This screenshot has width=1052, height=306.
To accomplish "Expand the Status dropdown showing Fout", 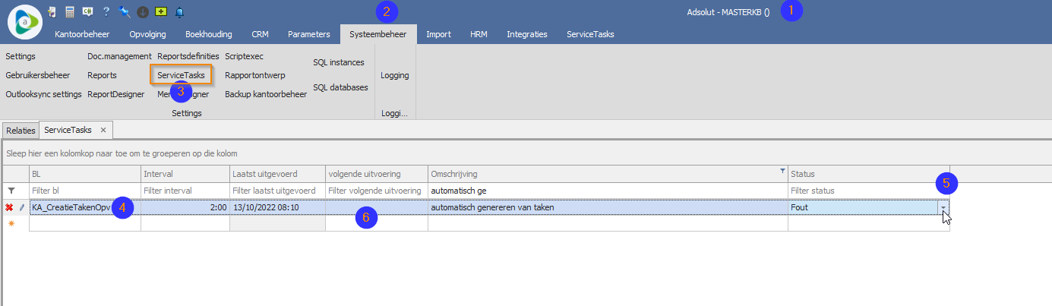I will coord(943,207).
